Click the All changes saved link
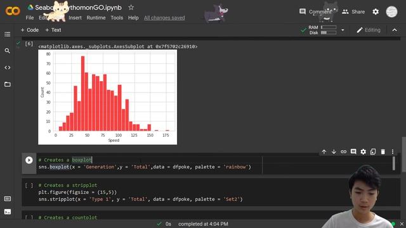The width and height of the screenshot is (406, 228). point(164,18)
